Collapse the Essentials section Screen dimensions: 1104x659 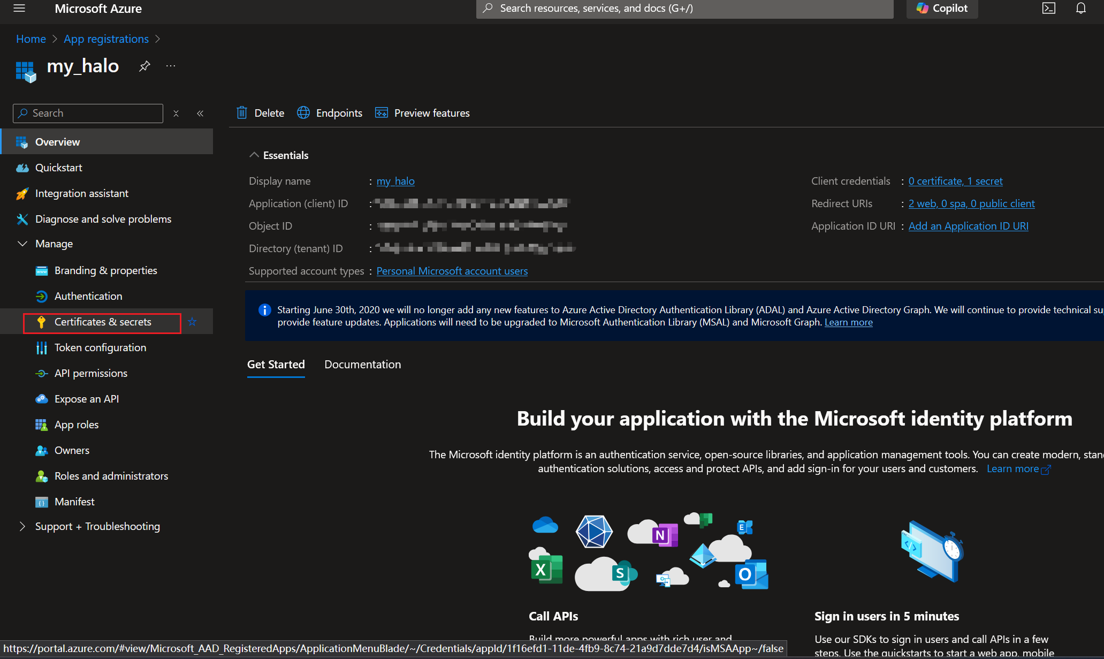254,155
